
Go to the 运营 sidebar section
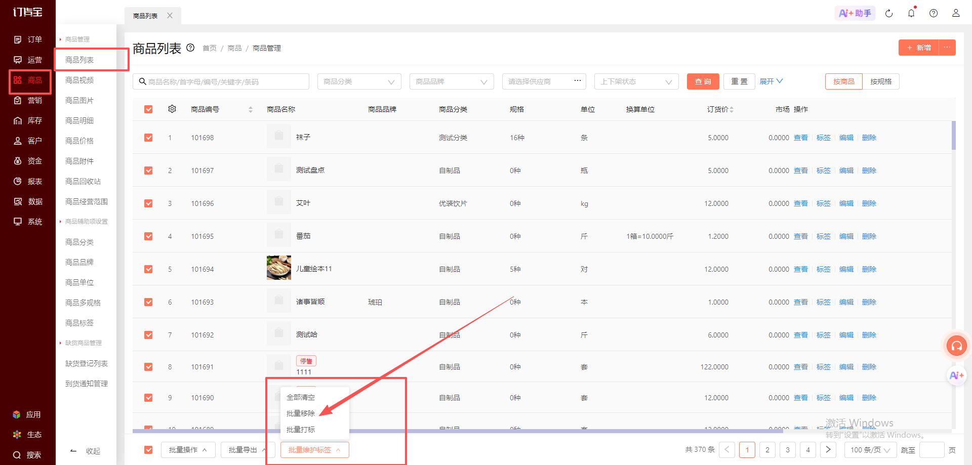coord(28,60)
